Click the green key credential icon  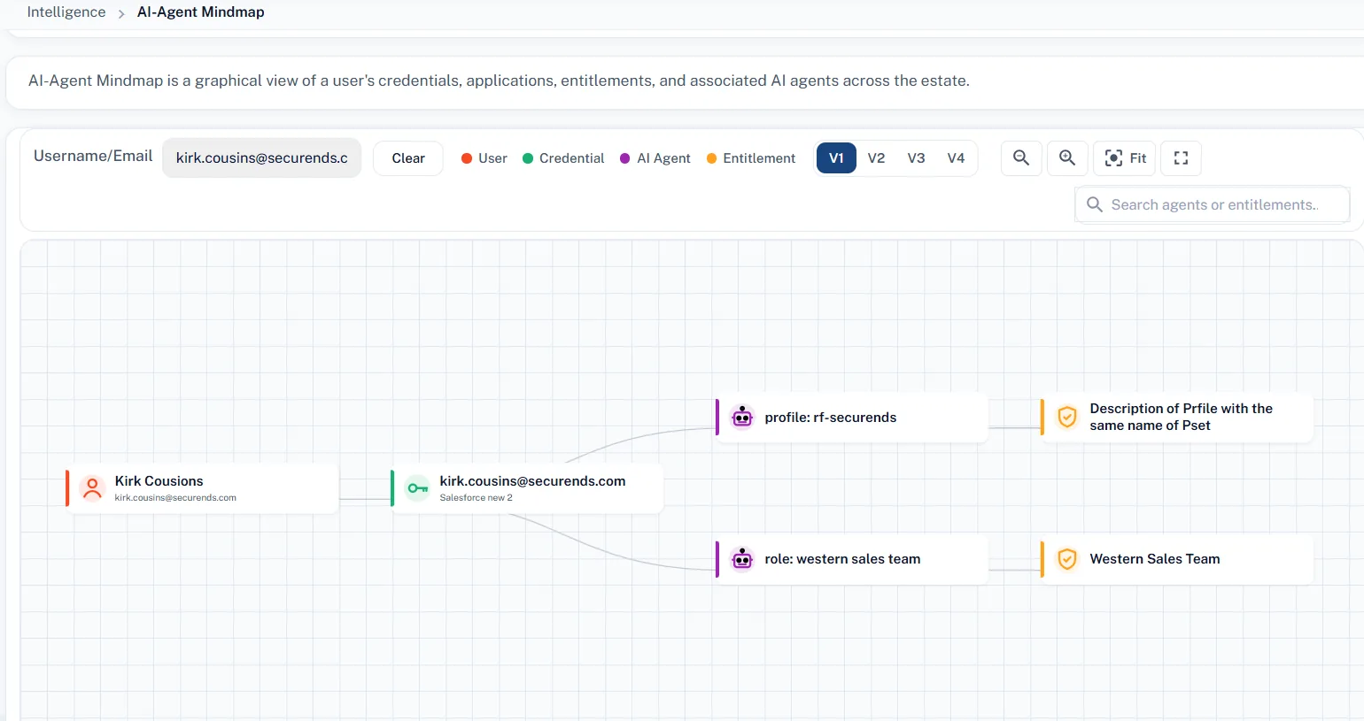pos(417,487)
